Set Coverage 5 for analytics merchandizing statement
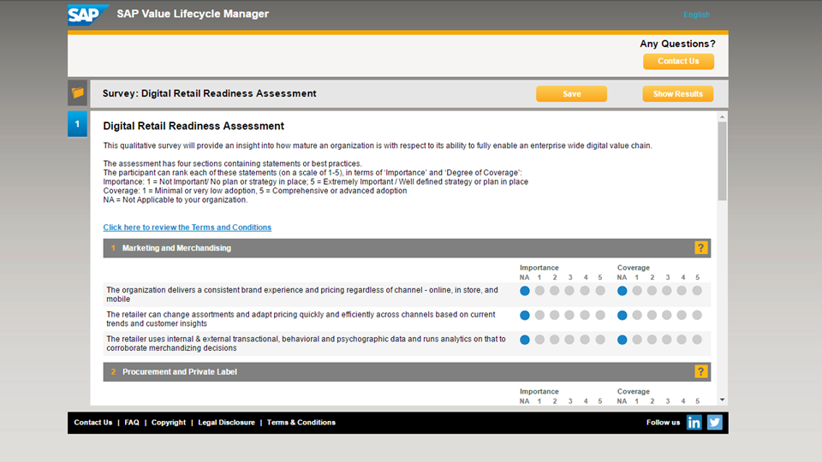 pos(697,340)
